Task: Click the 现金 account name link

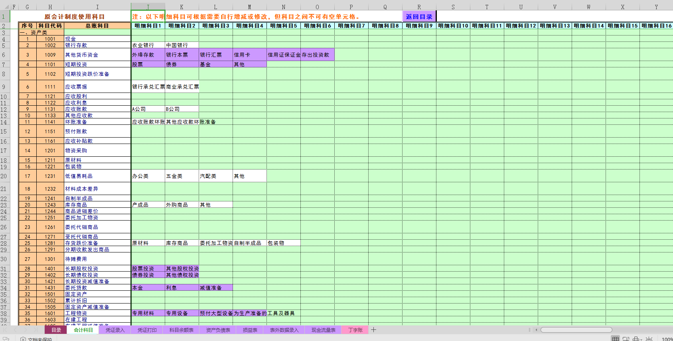Action: click(71, 39)
